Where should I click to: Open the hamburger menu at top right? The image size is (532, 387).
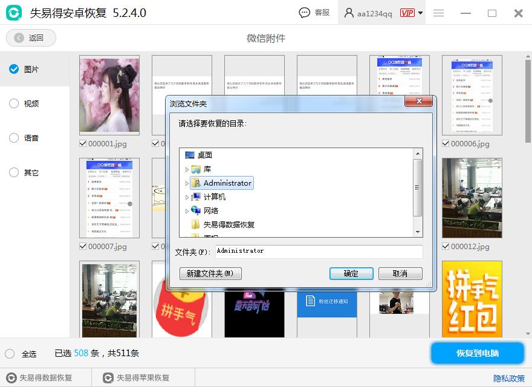438,12
